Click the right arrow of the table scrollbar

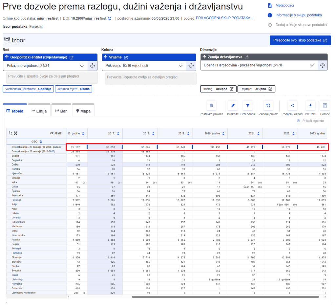point(325,297)
